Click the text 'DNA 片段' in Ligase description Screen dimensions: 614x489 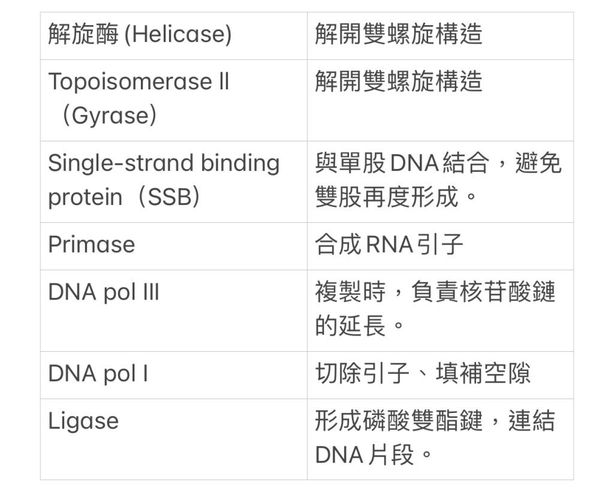(365, 455)
